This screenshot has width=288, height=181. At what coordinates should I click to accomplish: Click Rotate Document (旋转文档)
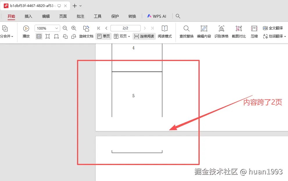(x=86, y=32)
